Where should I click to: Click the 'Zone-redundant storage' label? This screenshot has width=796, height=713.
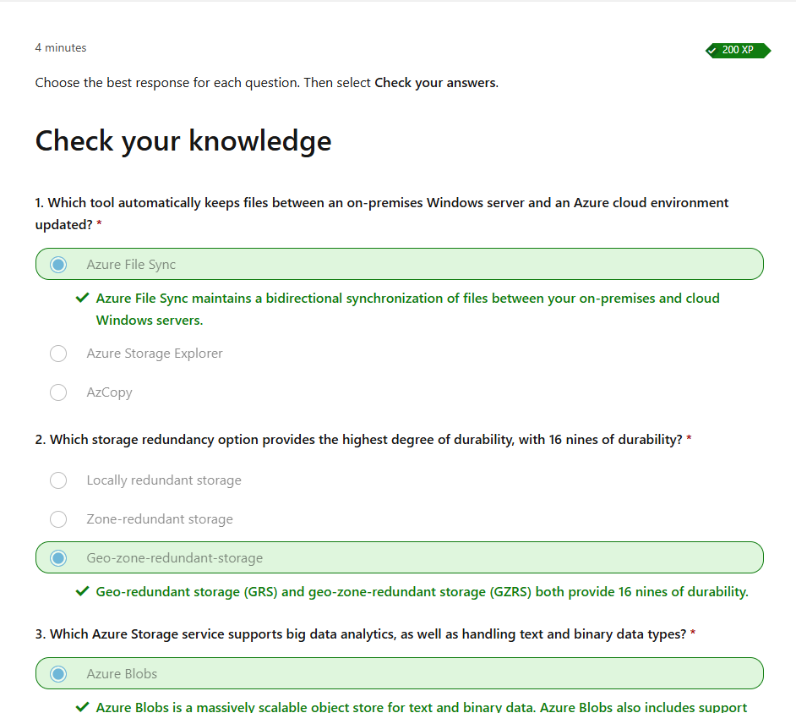click(160, 518)
